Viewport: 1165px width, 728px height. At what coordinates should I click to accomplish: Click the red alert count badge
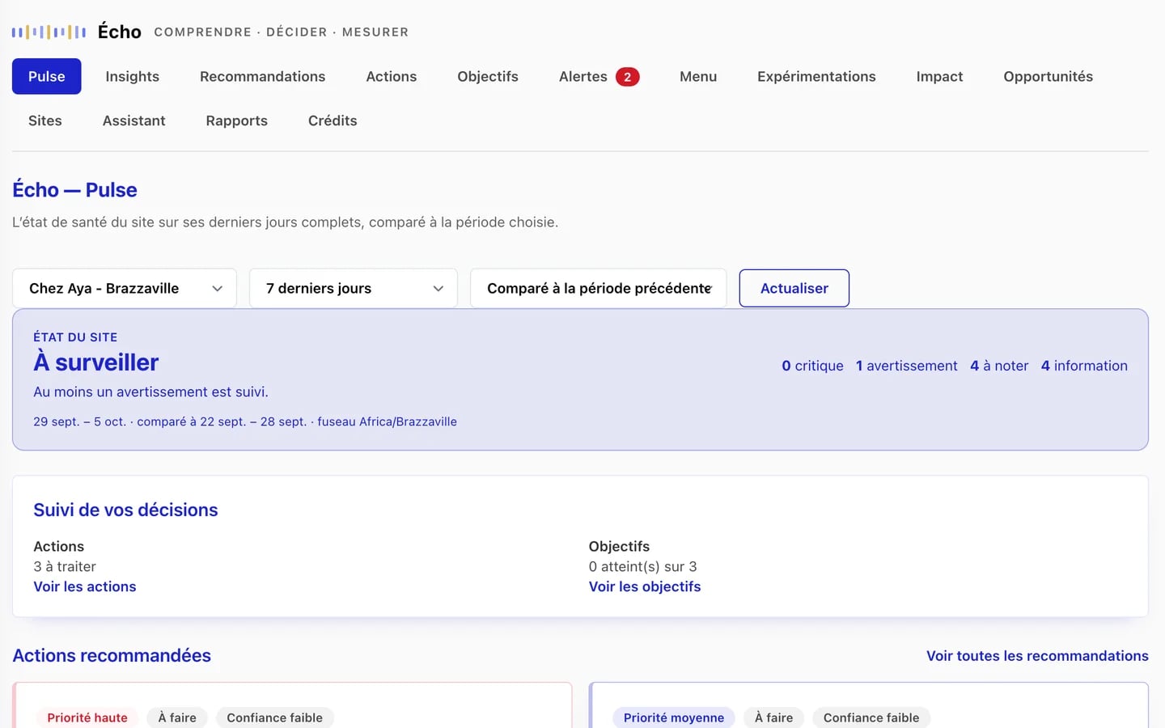point(627,77)
